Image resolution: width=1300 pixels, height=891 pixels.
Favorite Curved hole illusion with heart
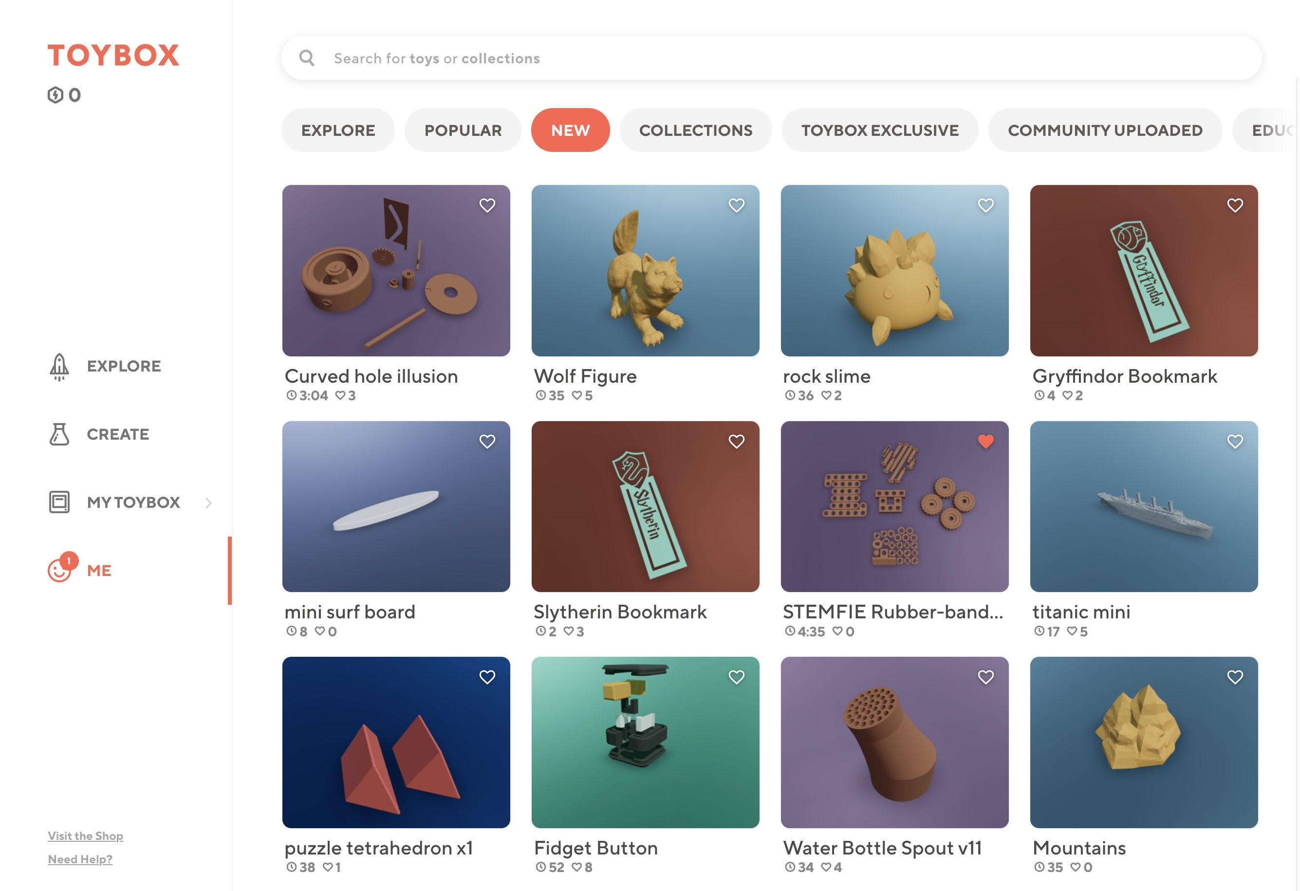(487, 205)
